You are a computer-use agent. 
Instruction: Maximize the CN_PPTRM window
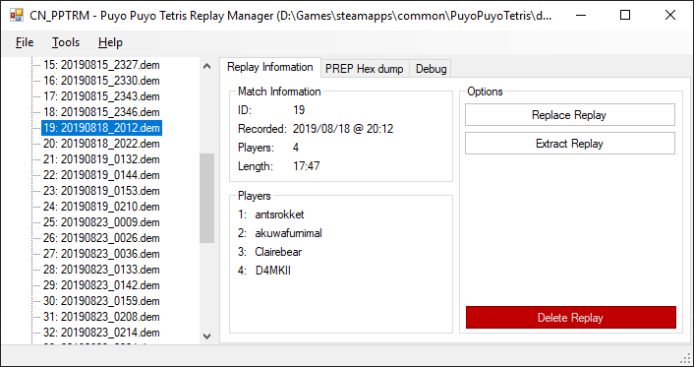(625, 15)
